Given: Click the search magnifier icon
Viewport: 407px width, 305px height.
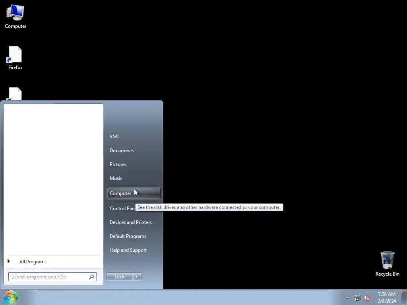Looking at the screenshot, I should 92,277.
